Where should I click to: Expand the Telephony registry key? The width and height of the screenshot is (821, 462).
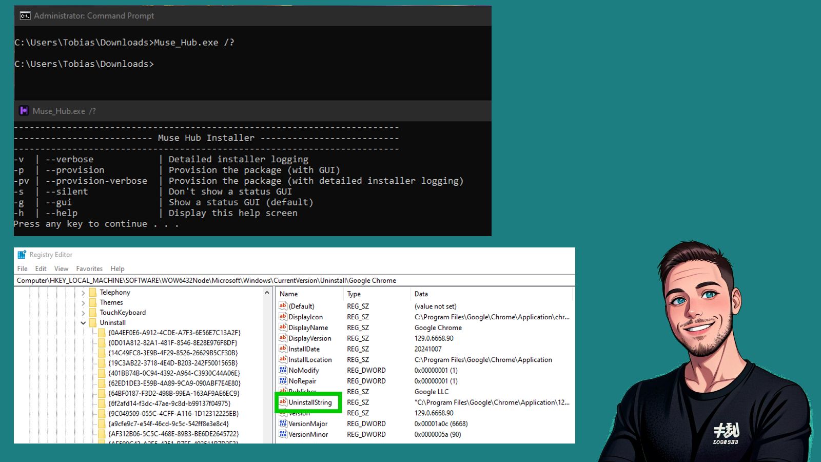(83, 293)
